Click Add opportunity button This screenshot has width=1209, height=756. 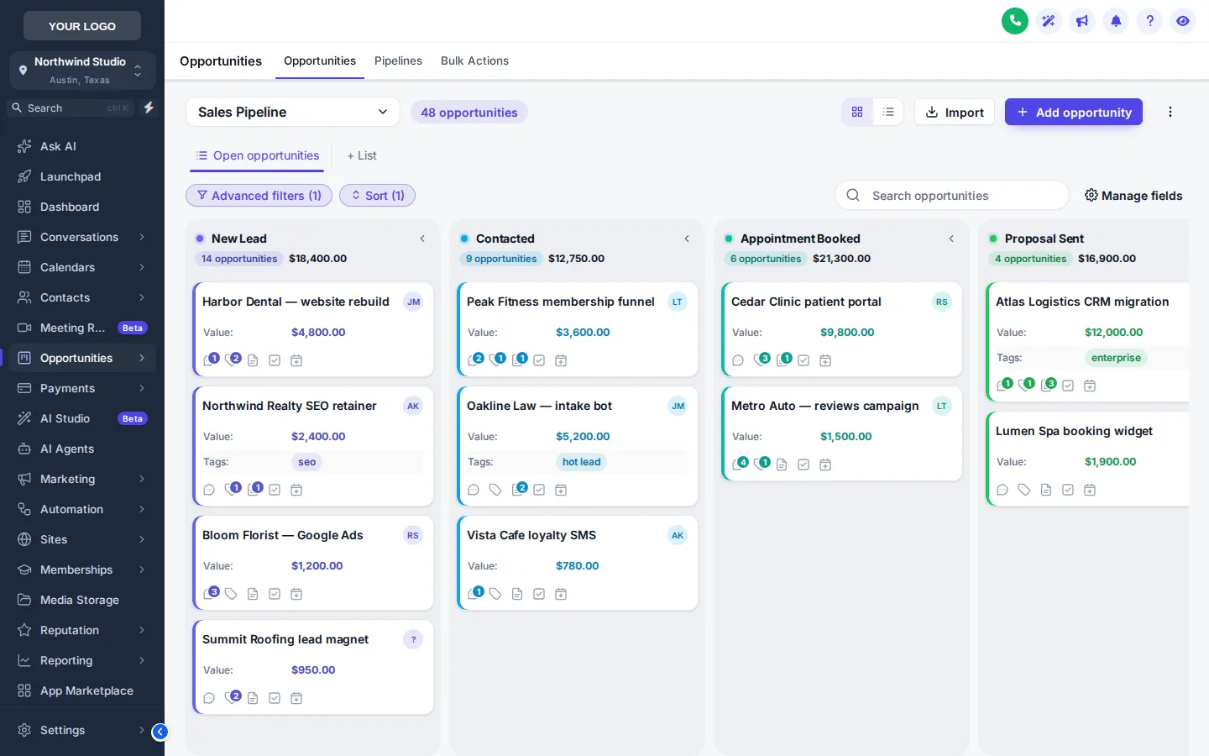click(1074, 112)
